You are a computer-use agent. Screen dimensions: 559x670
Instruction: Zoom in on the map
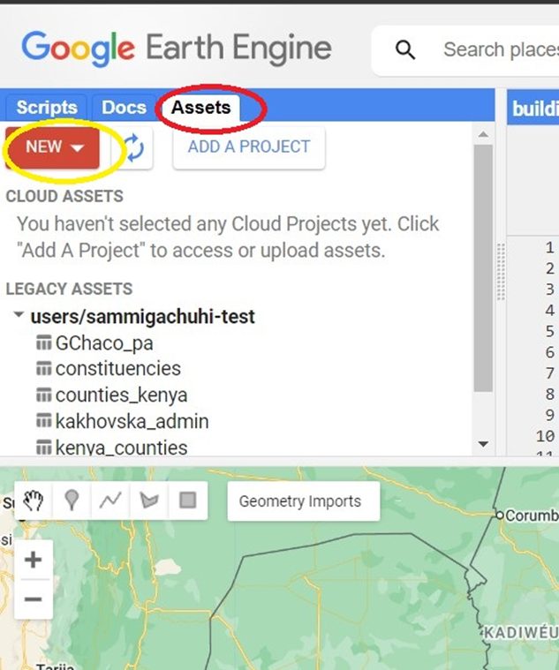[x=34, y=560]
